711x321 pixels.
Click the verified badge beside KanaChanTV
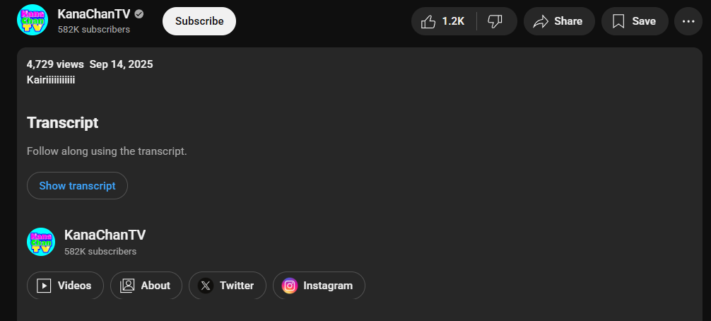(x=139, y=15)
